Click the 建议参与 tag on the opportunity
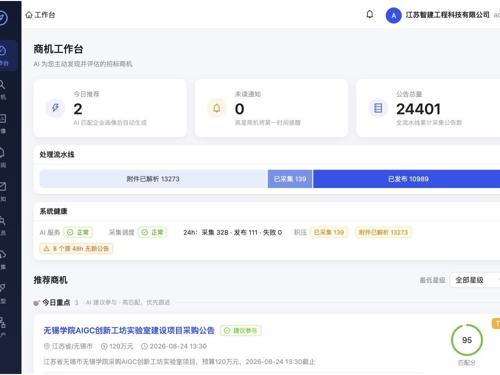 [x=241, y=330]
